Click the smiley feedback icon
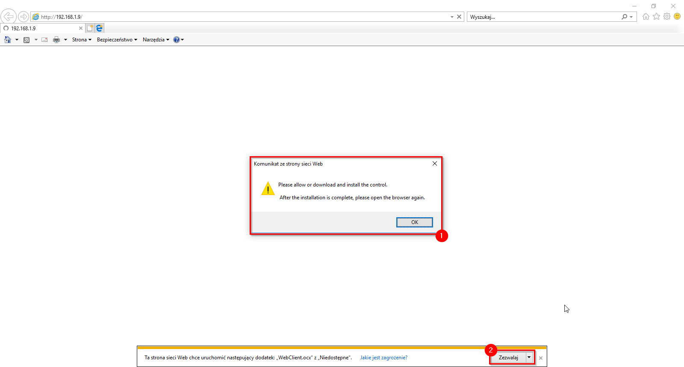Viewport: 684px width, 367px height. click(x=677, y=16)
